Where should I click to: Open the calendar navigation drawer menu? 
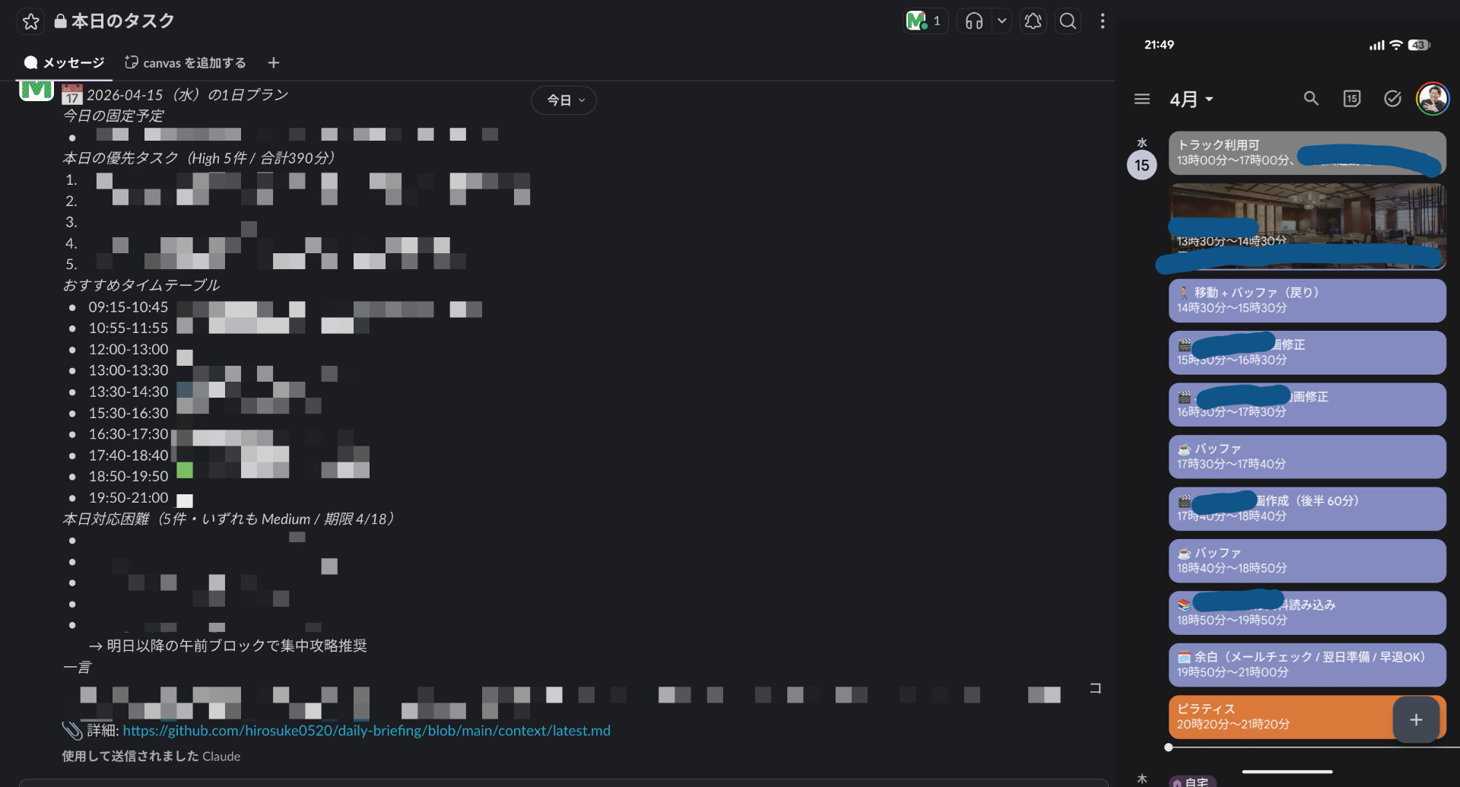[x=1141, y=99]
